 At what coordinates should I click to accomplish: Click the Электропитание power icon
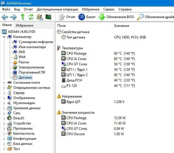(15, 67)
